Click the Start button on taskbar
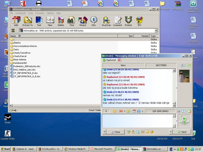The image size is (203, 152). coord(6,149)
